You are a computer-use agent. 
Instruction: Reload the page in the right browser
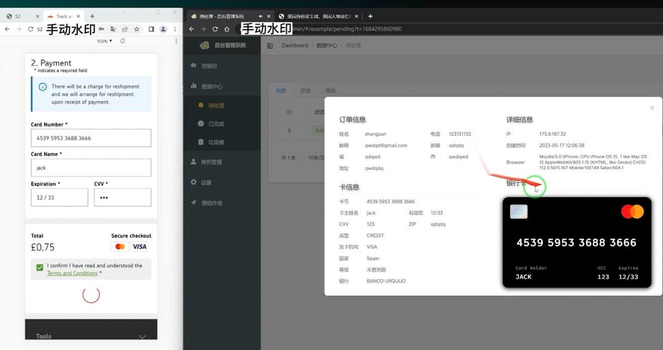215,29
